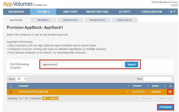179x112 pixels.
Task: Click the Available status cell
Action: [x=156, y=92]
